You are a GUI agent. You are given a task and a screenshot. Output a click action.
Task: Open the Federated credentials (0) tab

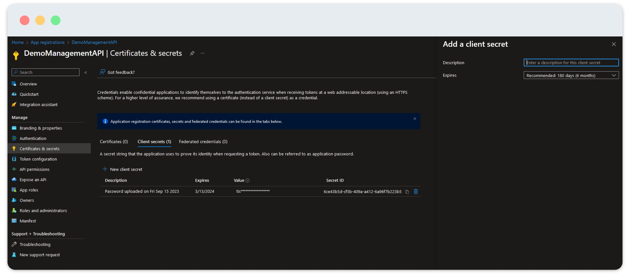[203, 142]
